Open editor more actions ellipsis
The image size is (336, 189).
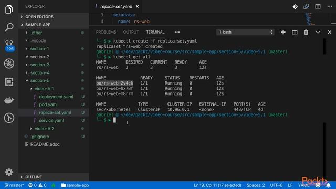pos(330,6)
